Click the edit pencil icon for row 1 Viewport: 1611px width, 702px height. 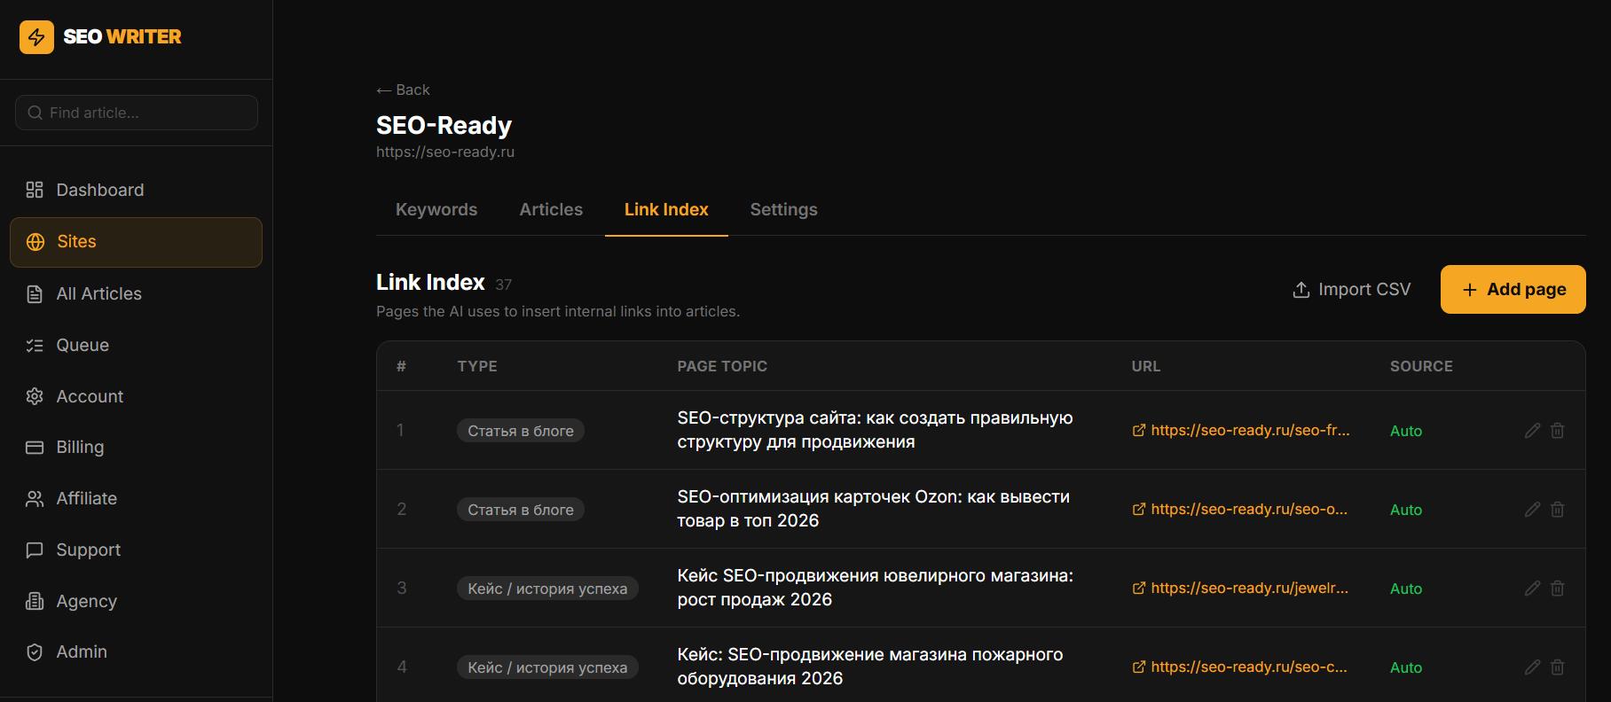(1532, 431)
